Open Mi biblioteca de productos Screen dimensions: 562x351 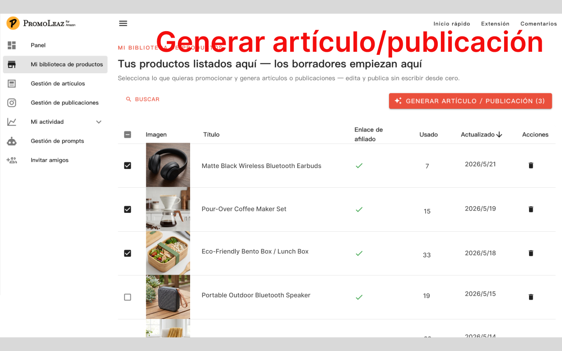click(x=55, y=64)
